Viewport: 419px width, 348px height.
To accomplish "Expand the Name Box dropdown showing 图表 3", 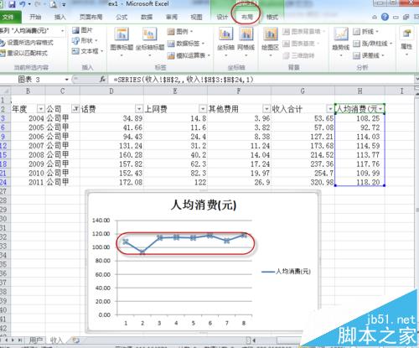I will pos(66,80).
